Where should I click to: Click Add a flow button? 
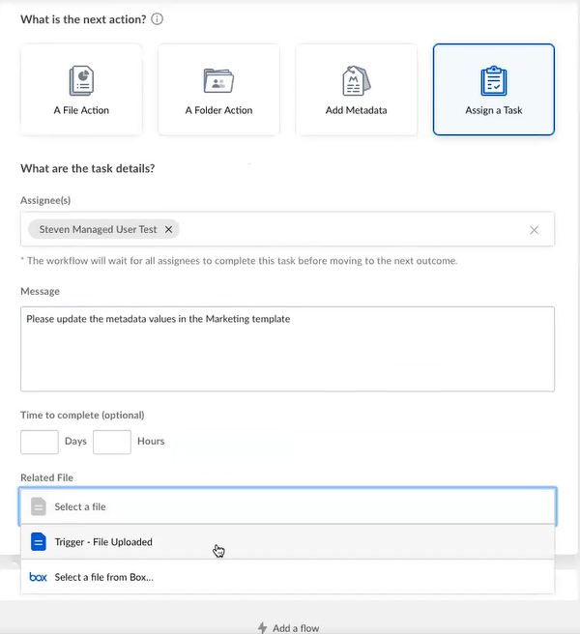pos(289,628)
